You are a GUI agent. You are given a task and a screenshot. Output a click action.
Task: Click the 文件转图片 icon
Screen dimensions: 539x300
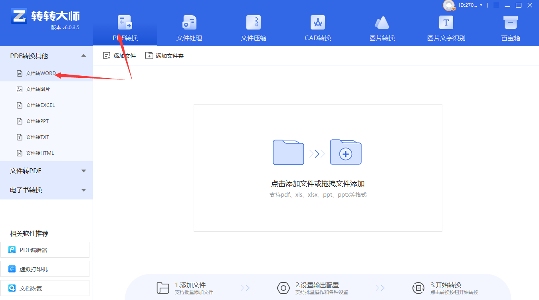(x=20, y=89)
